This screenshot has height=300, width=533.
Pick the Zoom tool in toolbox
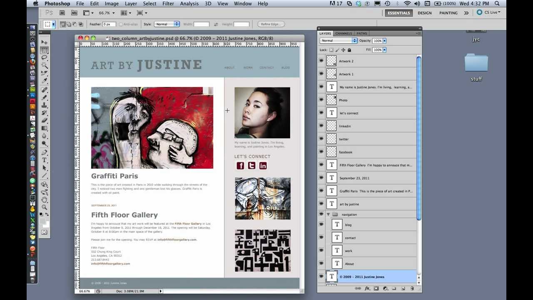pyautogui.click(x=44, y=207)
